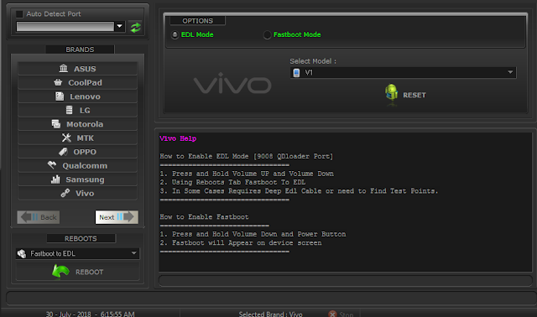Click the 'How to Enable EDL Mode' line
537x317 pixels.
coord(246,157)
